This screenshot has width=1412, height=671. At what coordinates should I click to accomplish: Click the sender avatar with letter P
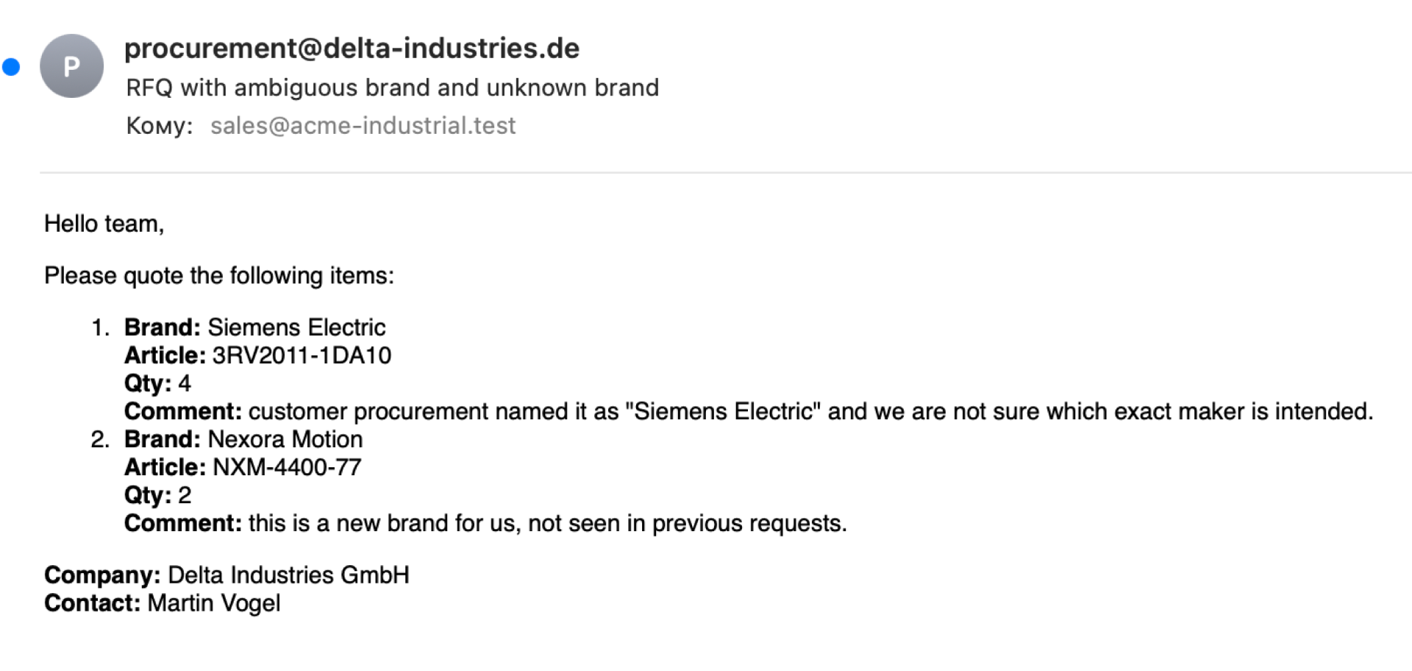[71, 66]
